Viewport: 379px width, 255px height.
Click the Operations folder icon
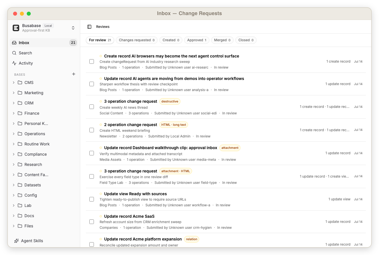[20, 134]
